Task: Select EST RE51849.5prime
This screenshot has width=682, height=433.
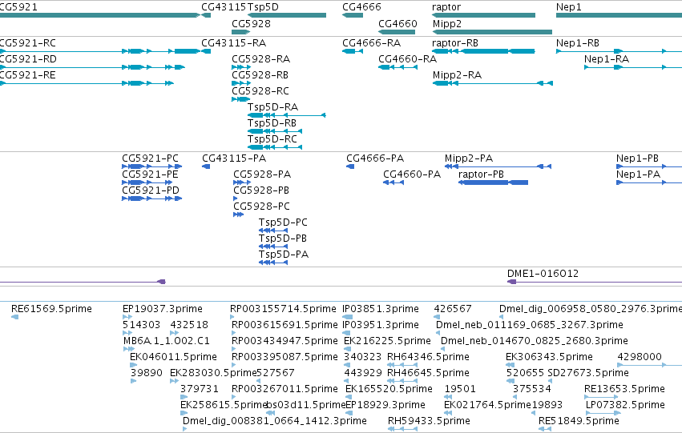Action: 545,429
